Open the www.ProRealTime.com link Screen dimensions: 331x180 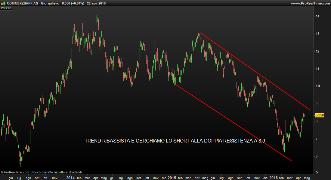pos(310,3)
